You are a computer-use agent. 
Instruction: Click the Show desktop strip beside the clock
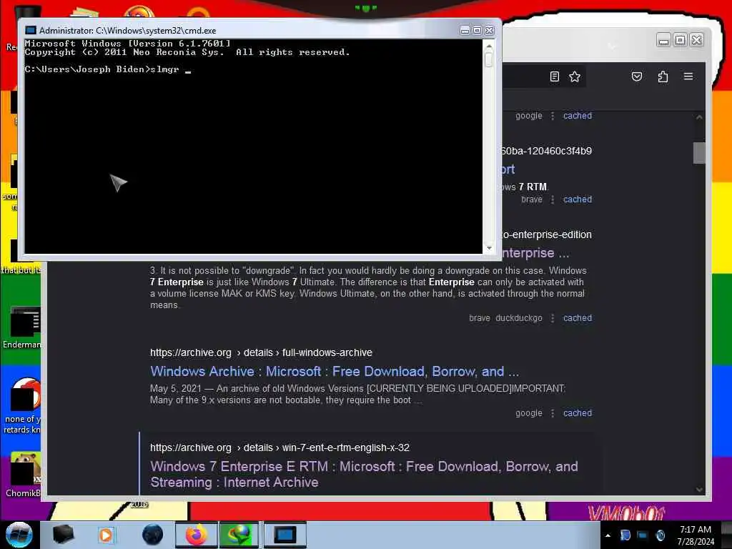[726, 535]
